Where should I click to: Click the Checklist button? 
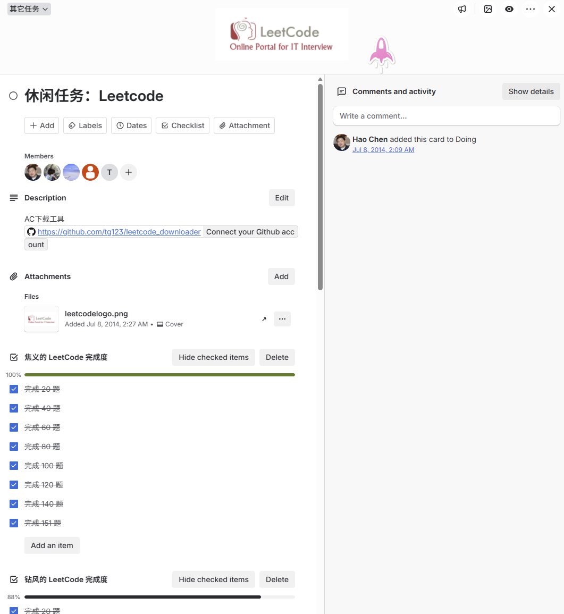[x=182, y=125]
